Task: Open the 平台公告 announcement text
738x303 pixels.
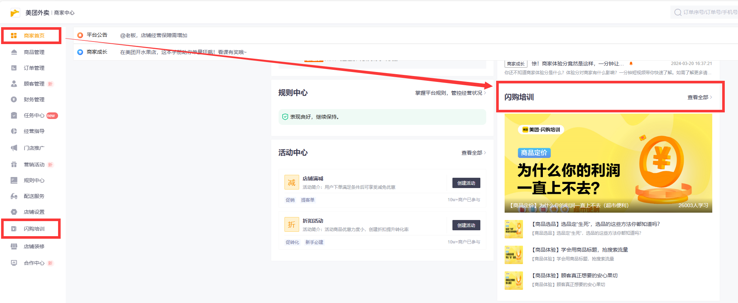Action: (154, 35)
